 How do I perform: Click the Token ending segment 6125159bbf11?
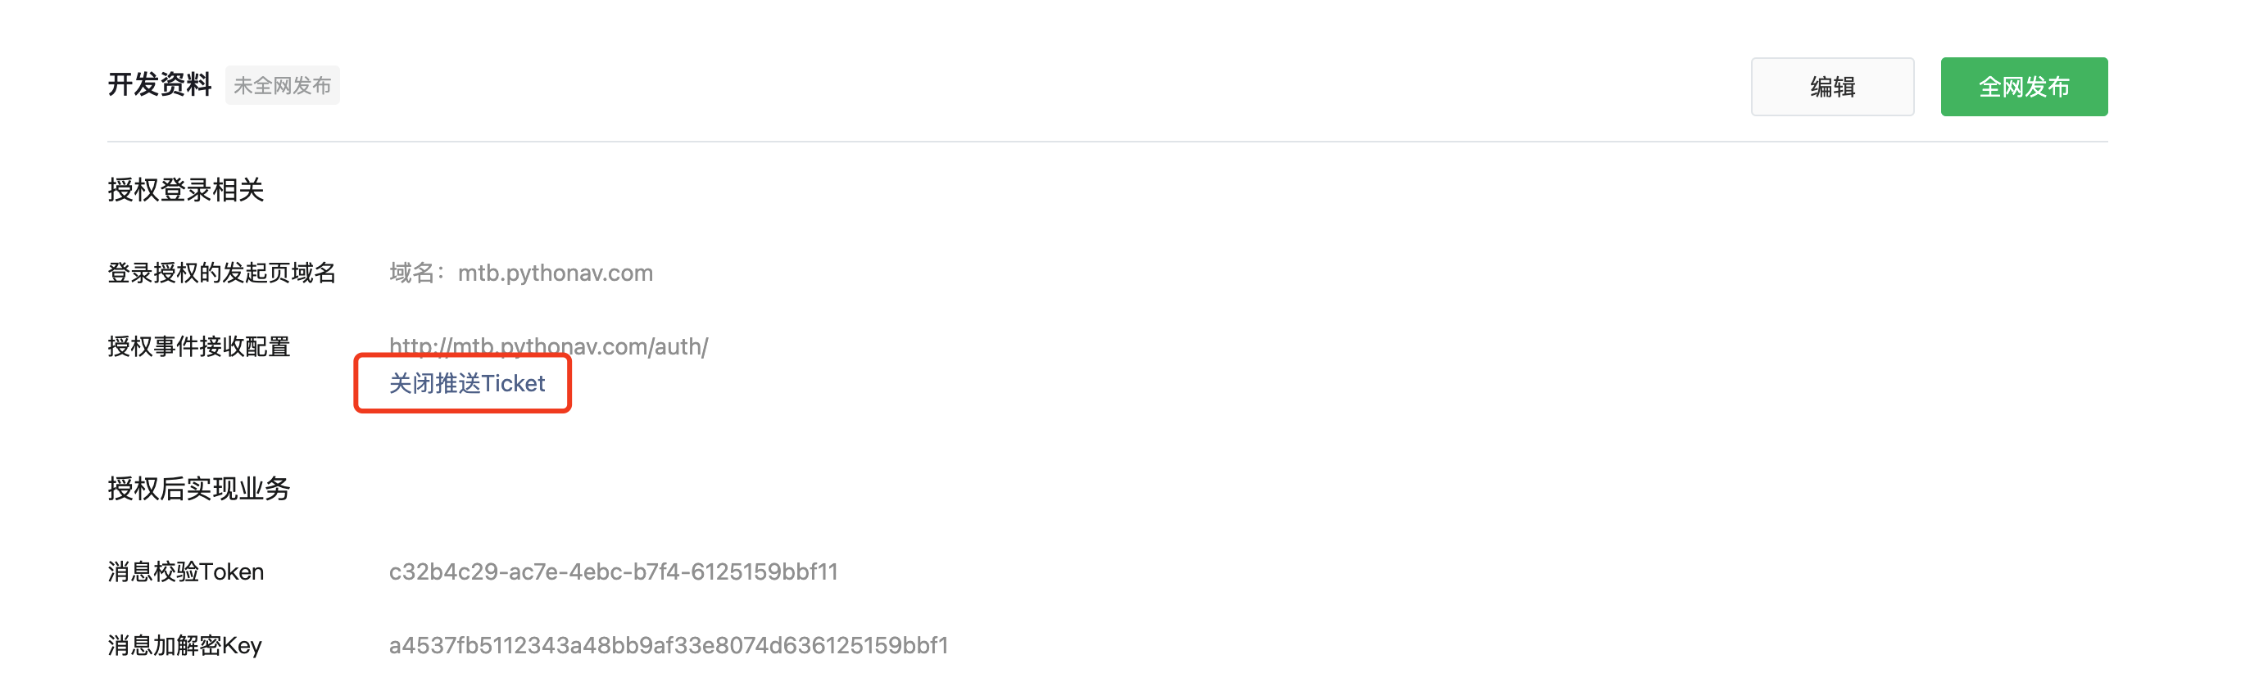764,571
